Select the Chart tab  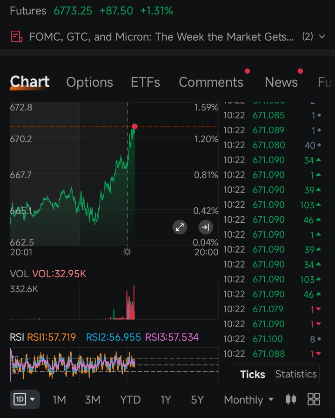[29, 82]
